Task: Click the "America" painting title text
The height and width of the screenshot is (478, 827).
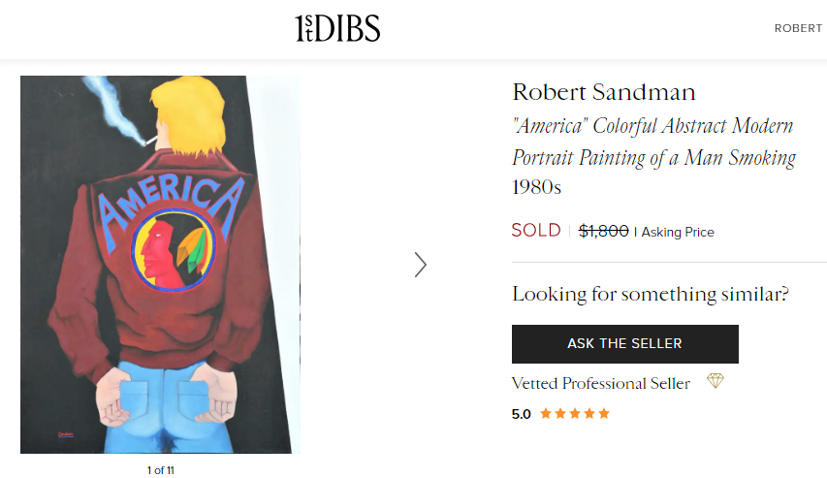Action: (x=653, y=142)
